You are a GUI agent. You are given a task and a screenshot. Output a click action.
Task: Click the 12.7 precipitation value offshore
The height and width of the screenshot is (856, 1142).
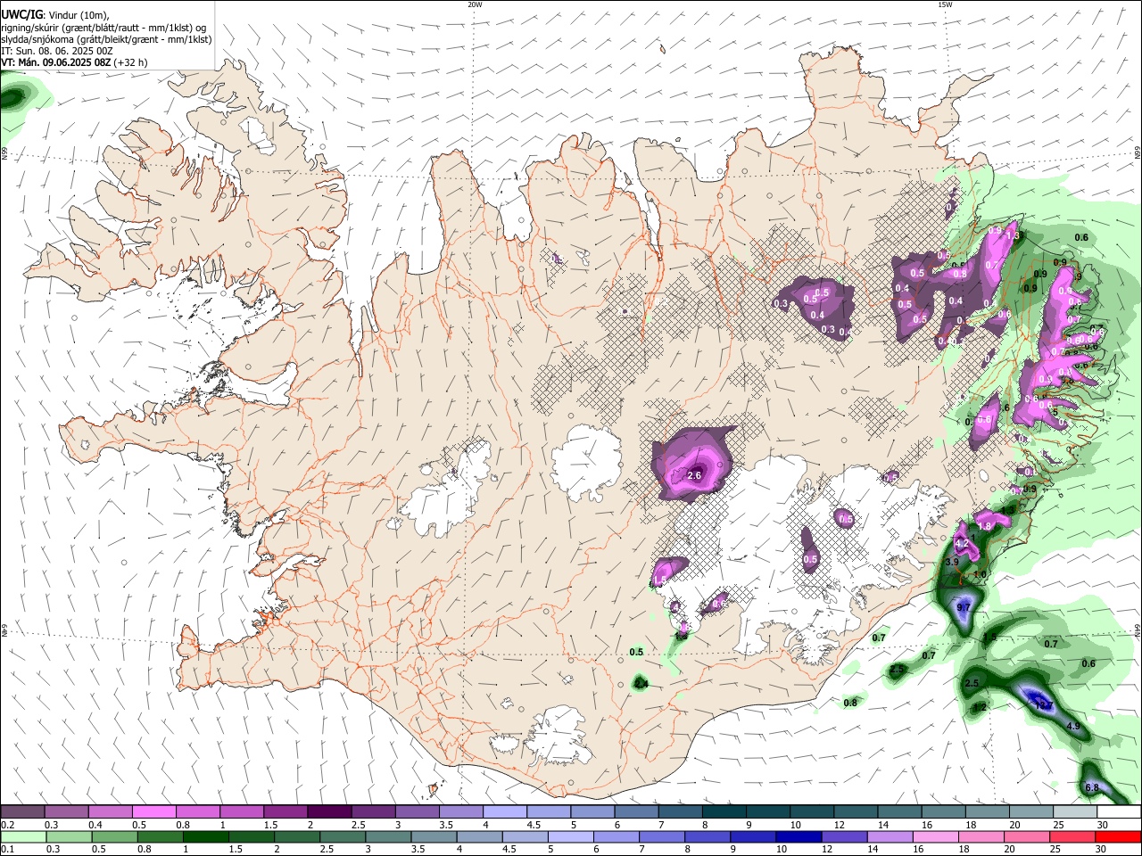coord(1043,705)
